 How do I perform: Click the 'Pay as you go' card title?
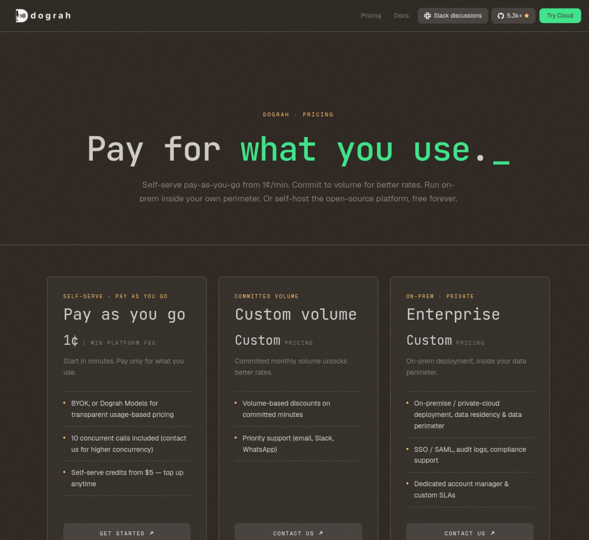tap(124, 315)
